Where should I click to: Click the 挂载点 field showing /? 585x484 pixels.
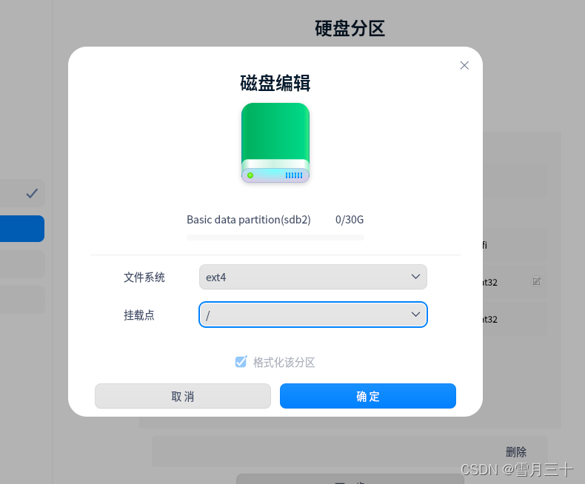click(313, 315)
